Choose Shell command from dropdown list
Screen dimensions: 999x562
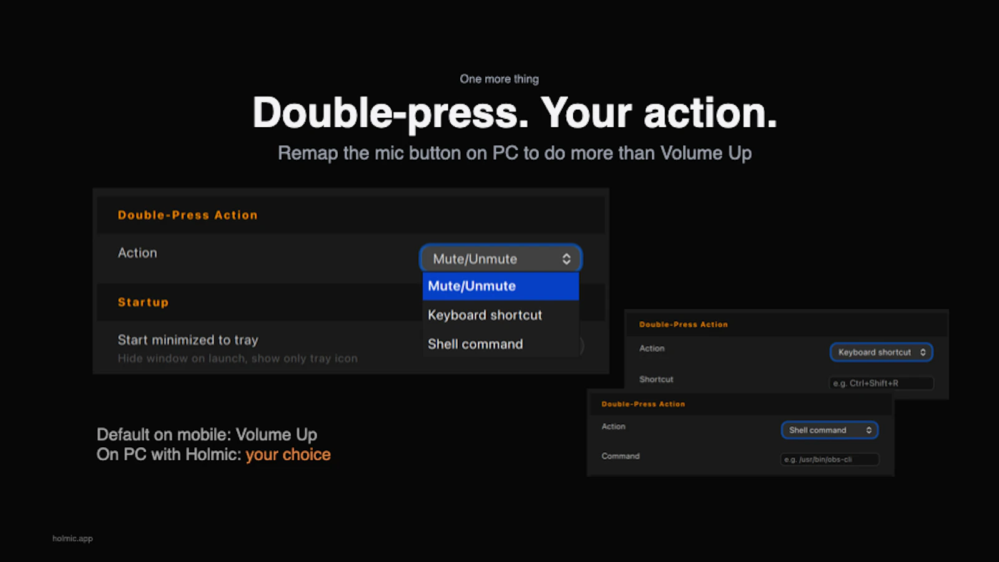[501, 344]
